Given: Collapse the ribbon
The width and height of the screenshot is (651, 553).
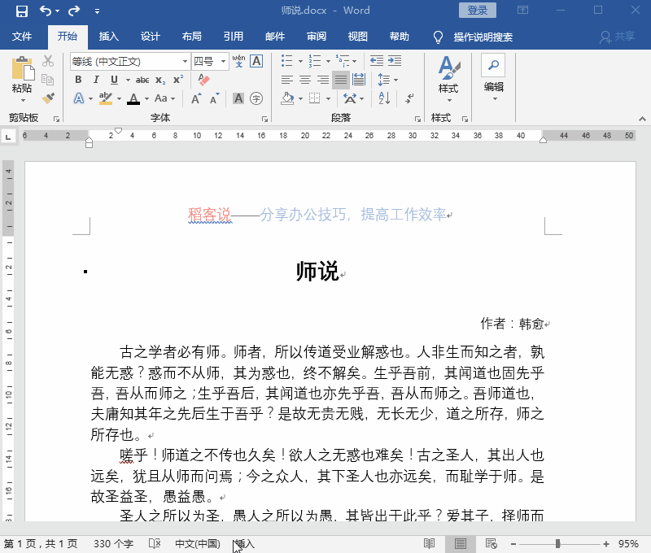Looking at the screenshot, I should (642, 119).
